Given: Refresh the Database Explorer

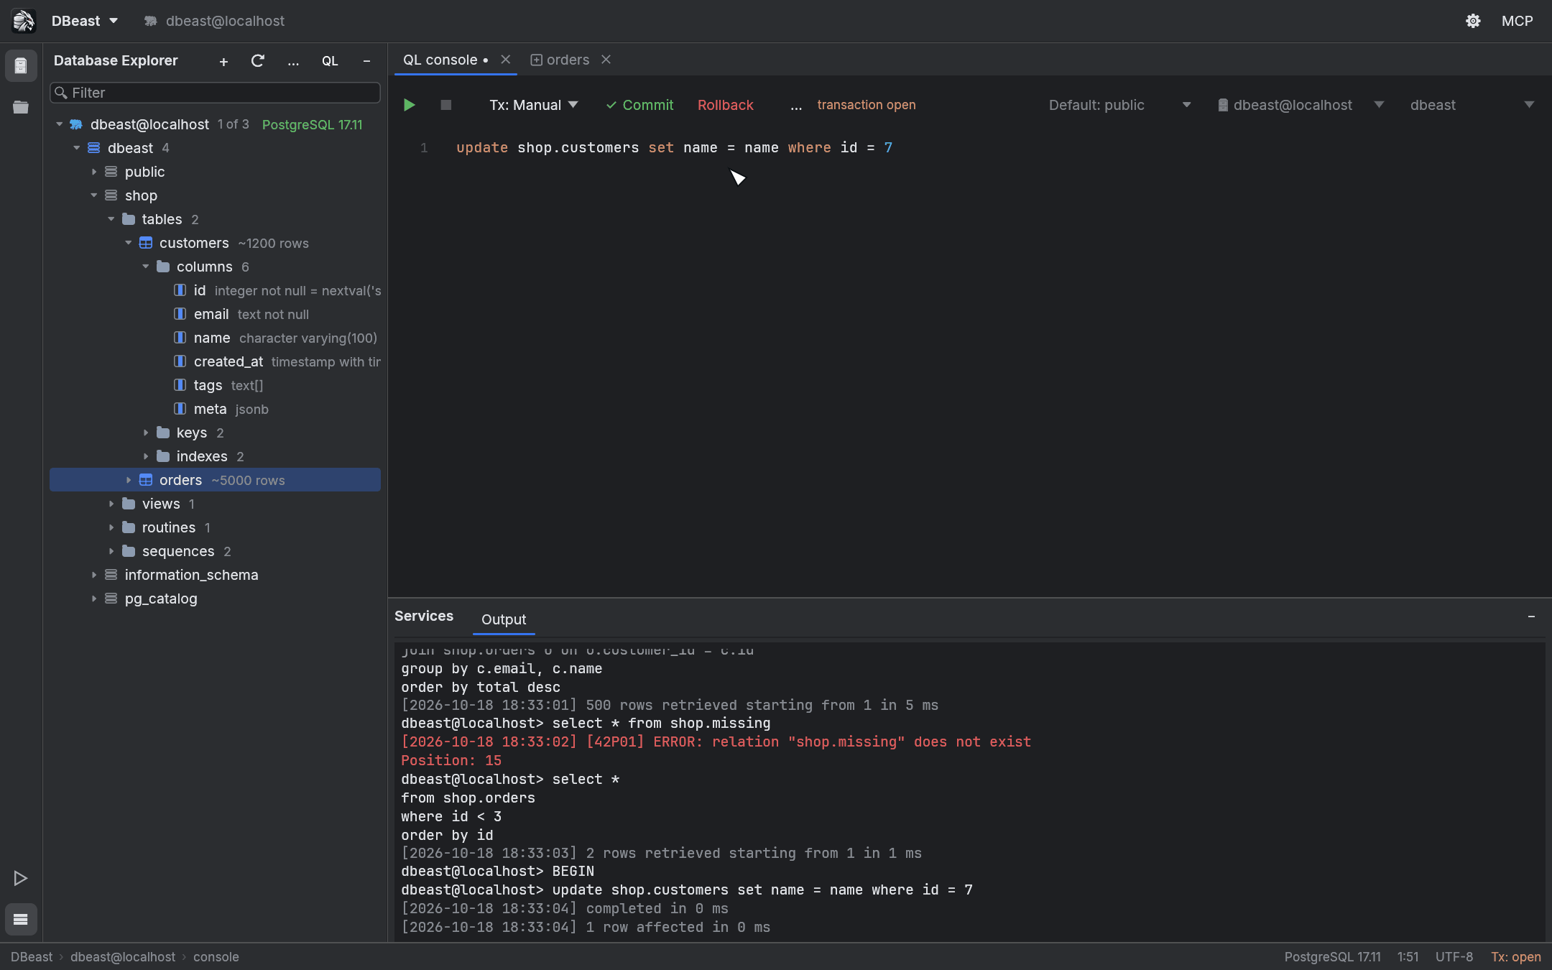Looking at the screenshot, I should [258, 61].
